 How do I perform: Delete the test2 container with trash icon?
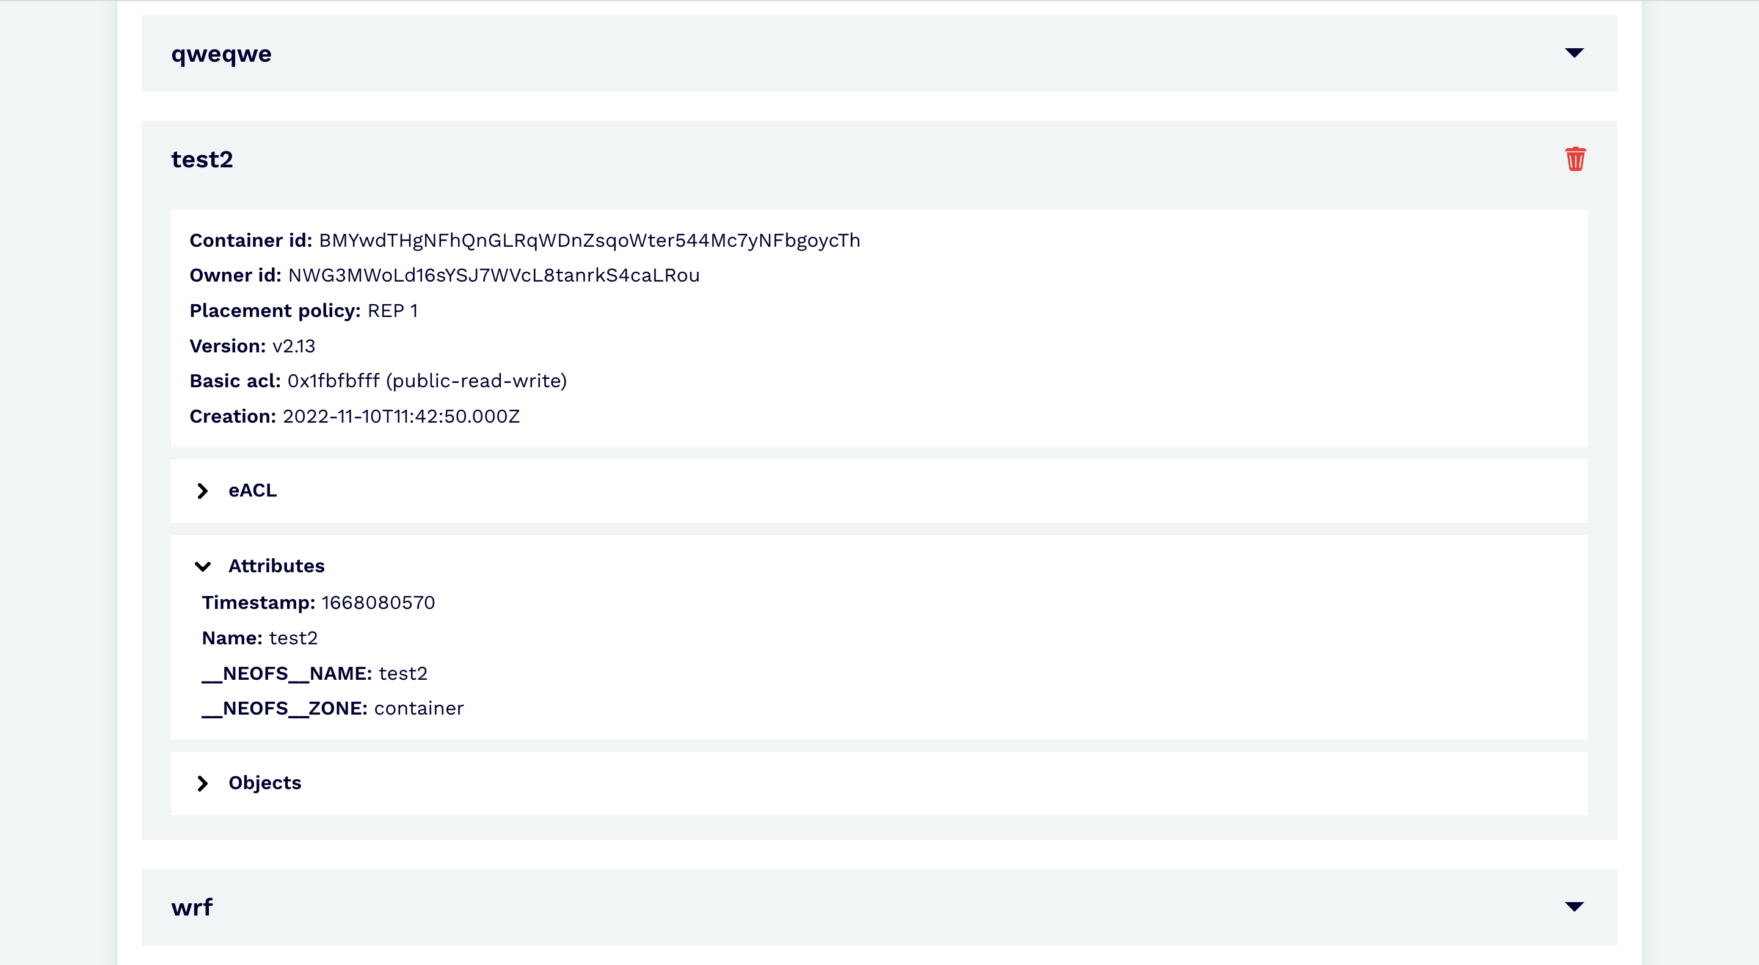[x=1575, y=159]
